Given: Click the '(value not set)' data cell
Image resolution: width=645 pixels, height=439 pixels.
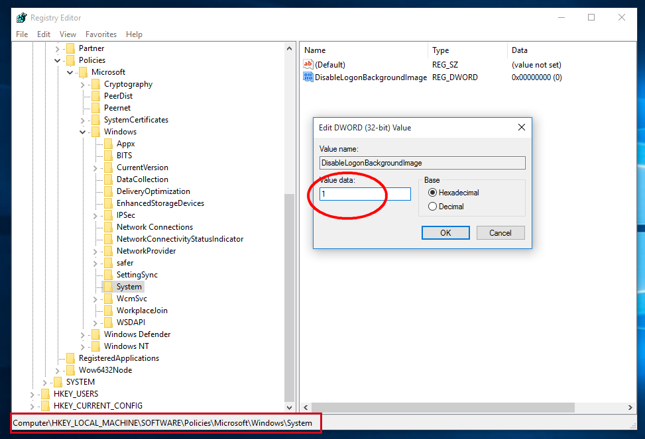Looking at the screenshot, I should (536, 64).
